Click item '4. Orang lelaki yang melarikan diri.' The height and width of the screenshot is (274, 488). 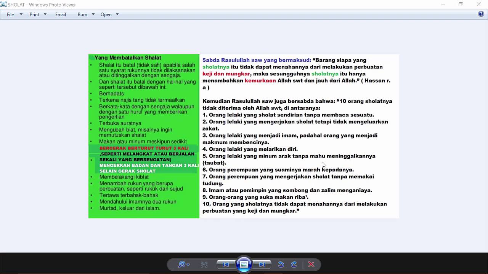(x=250, y=149)
